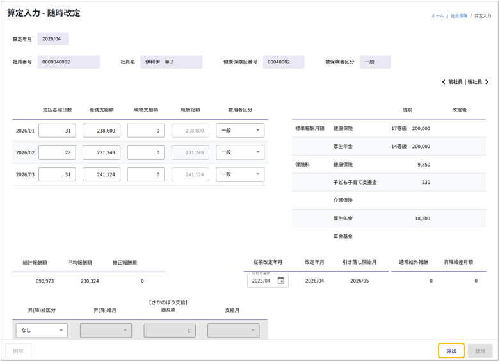Viewport: 500px width, 362px height.
Task: Click the ホーム breadcrumb link
Action: click(437, 16)
